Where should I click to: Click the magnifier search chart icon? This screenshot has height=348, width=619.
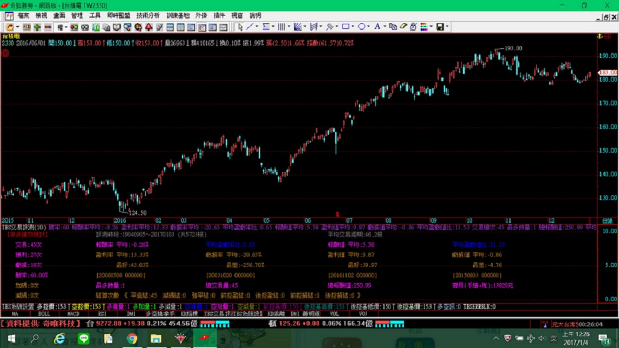pyautogui.click(x=127, y=27)
